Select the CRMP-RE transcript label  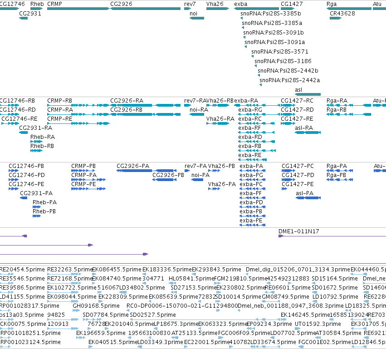point(59,119)
